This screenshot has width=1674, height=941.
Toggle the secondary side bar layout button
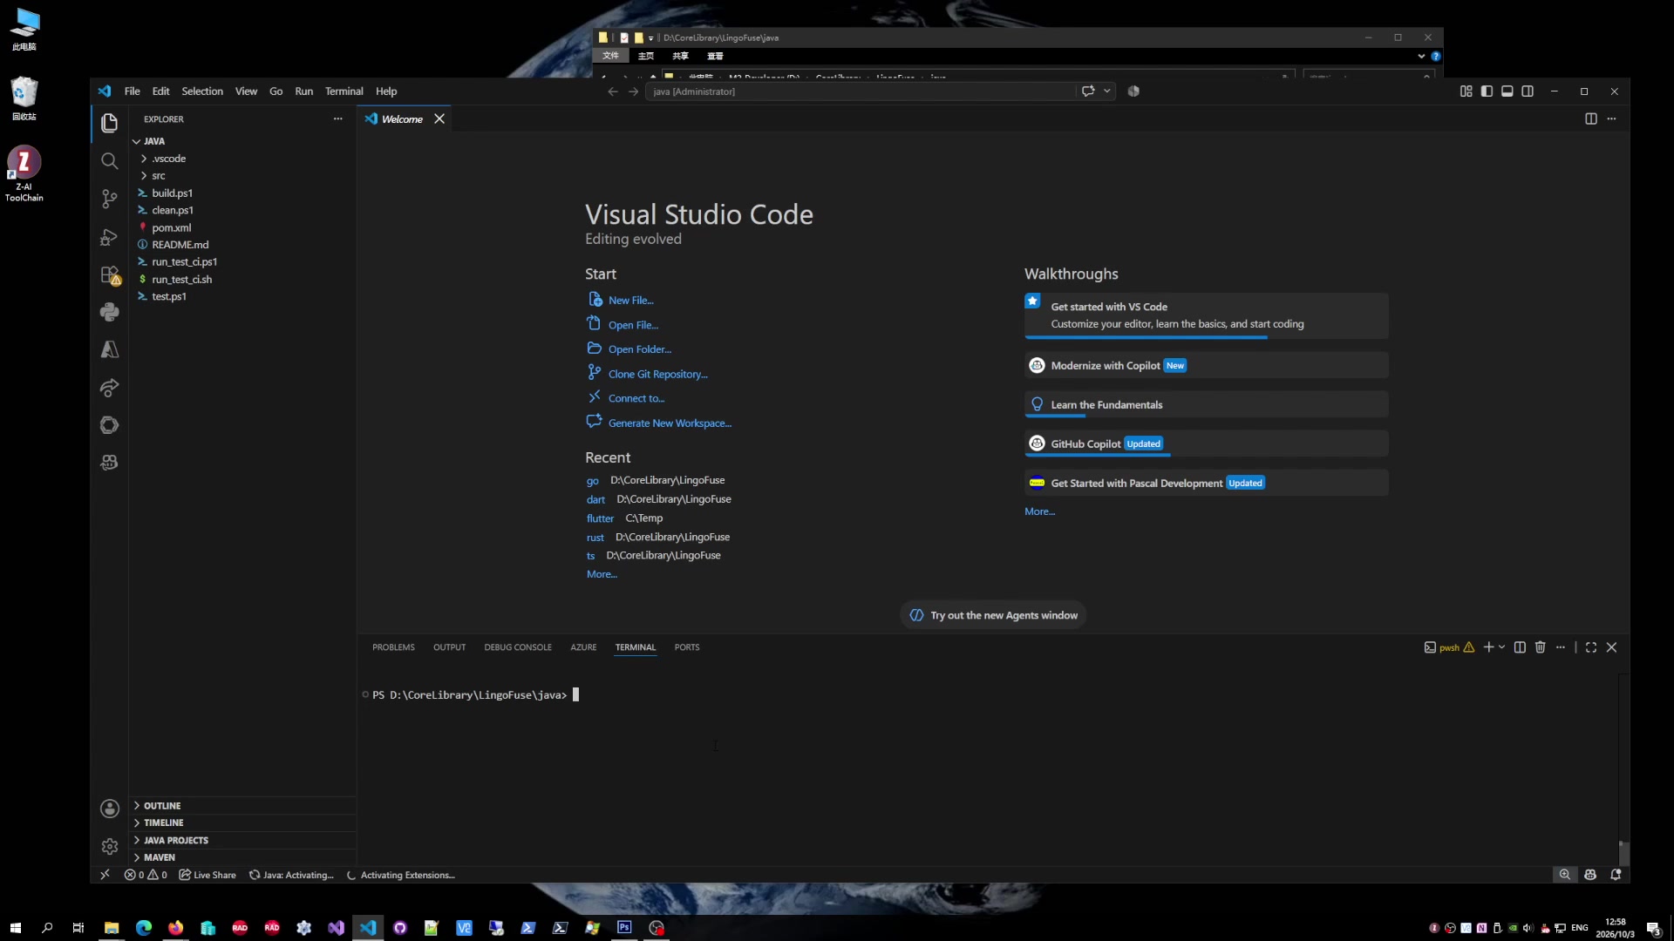pos(1528,91)
